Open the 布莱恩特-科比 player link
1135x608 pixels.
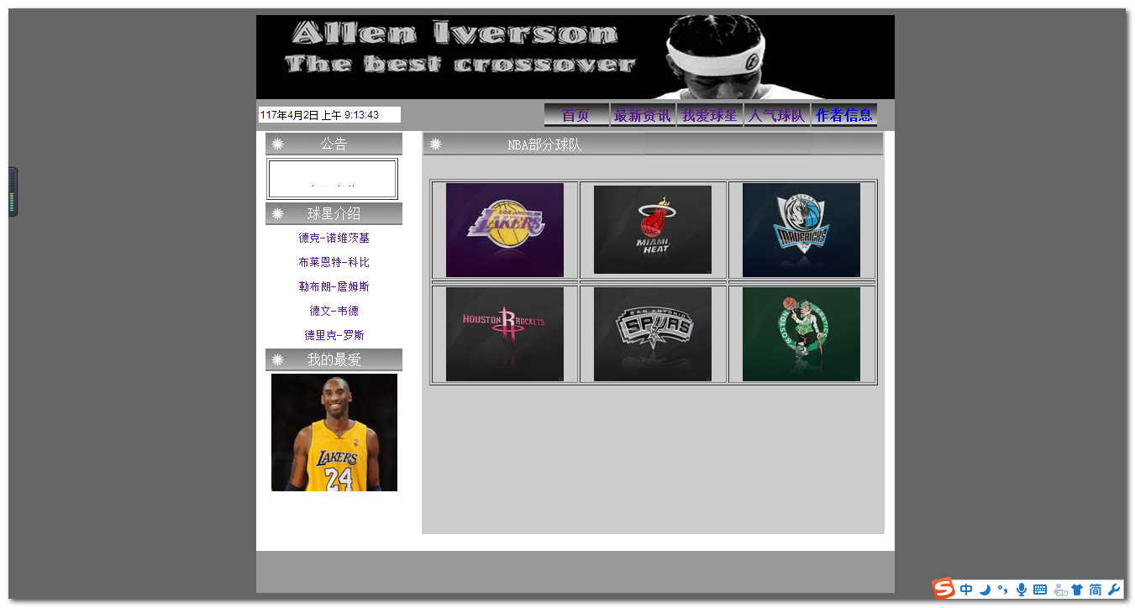tap(334, 262)
